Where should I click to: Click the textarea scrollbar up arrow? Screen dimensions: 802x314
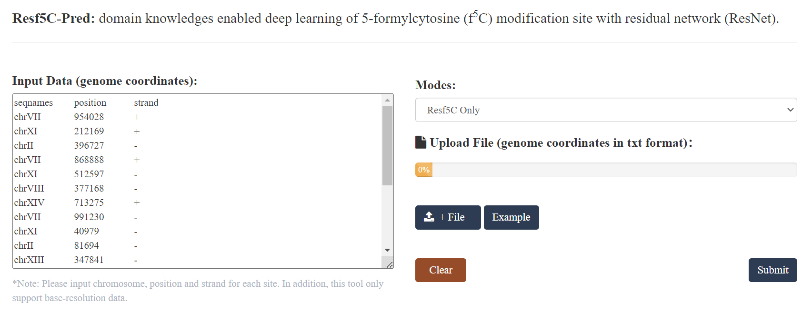click(387, 100)
